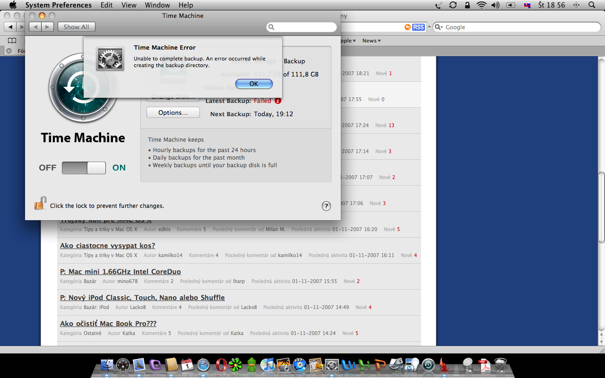
Task: Open Microsoft Excel in the Dock
Action: [364, 365]
